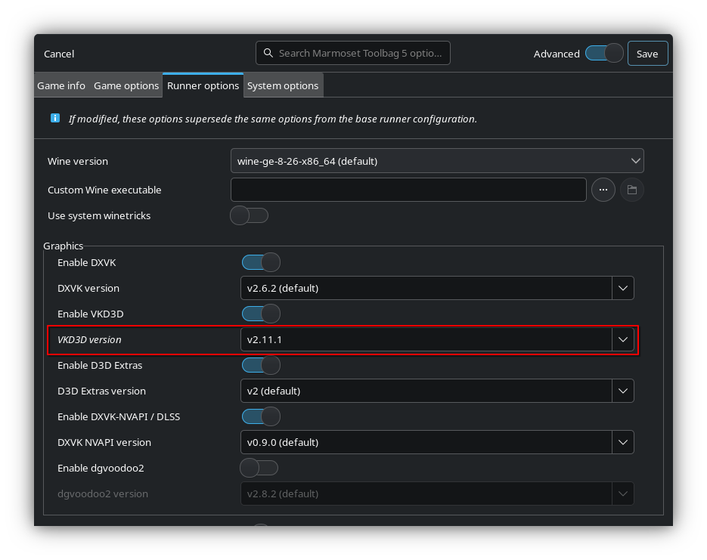Open the DXVK version dropdown
The height and width of the screenshot is (560, 707).
click(622, 288)
